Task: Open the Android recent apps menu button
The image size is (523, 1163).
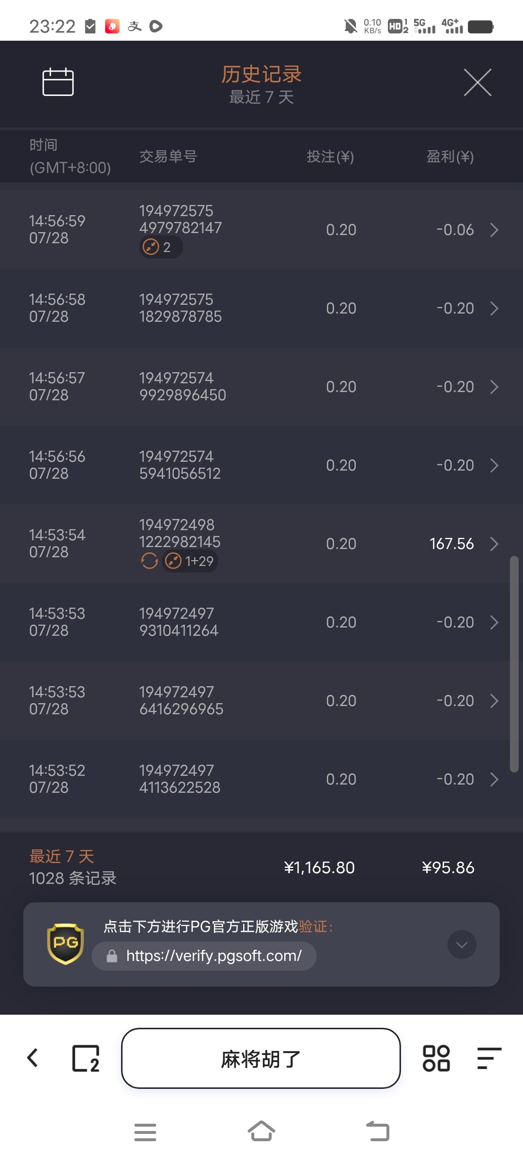Action: point(145,1132)
